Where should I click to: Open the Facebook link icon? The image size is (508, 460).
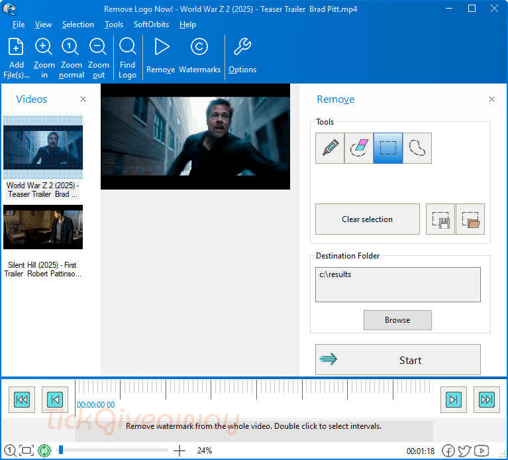(x=448, y=451)
